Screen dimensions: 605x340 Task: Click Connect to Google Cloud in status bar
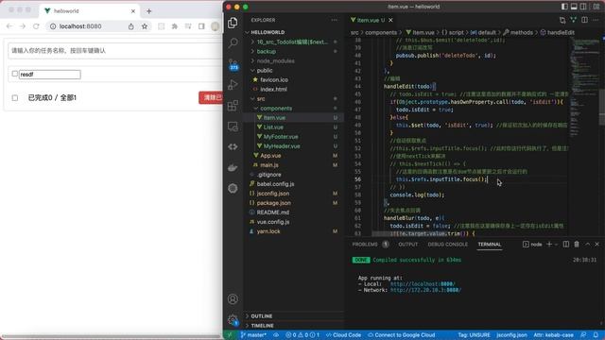401,335
